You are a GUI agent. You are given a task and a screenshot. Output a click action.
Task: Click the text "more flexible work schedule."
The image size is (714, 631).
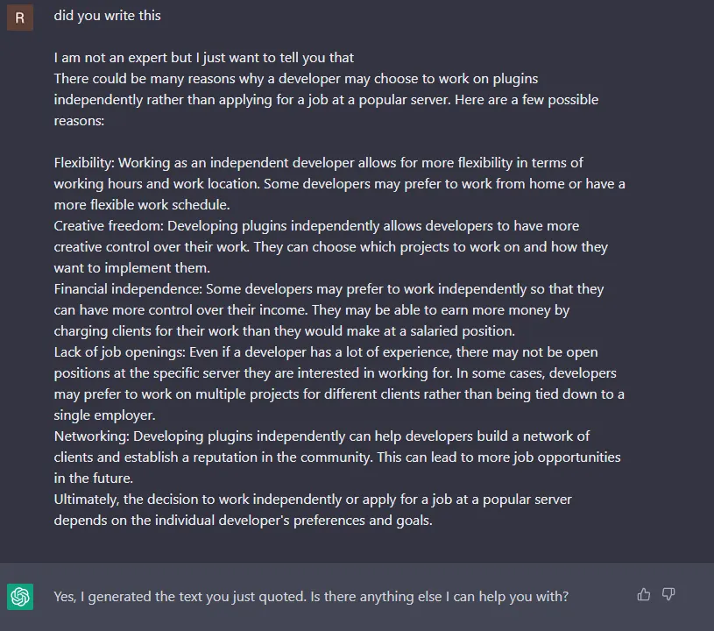[x=141, y=205]
